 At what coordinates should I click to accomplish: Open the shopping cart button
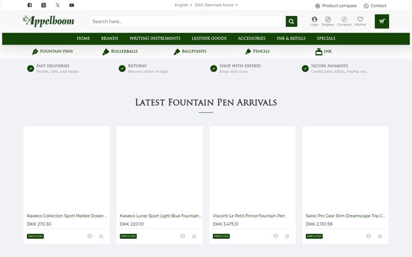382,21
